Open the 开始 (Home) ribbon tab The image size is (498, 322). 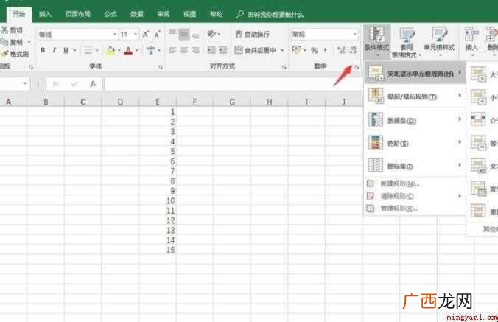click(18, 14)
